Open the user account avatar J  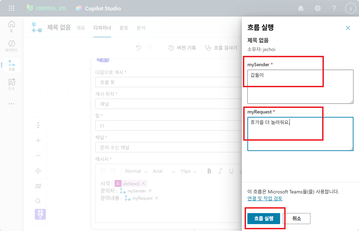[x=350, y=9]
